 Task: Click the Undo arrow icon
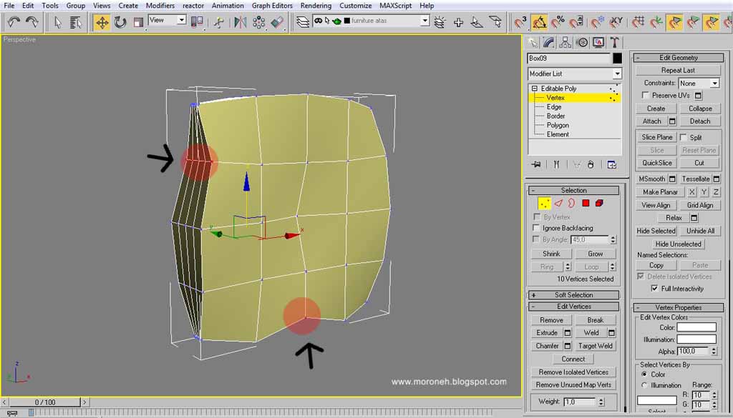(x=14, y=22)
